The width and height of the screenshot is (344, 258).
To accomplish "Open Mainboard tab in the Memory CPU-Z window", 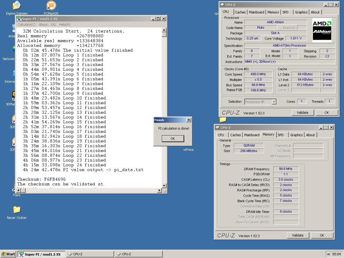I will [252, 135].
